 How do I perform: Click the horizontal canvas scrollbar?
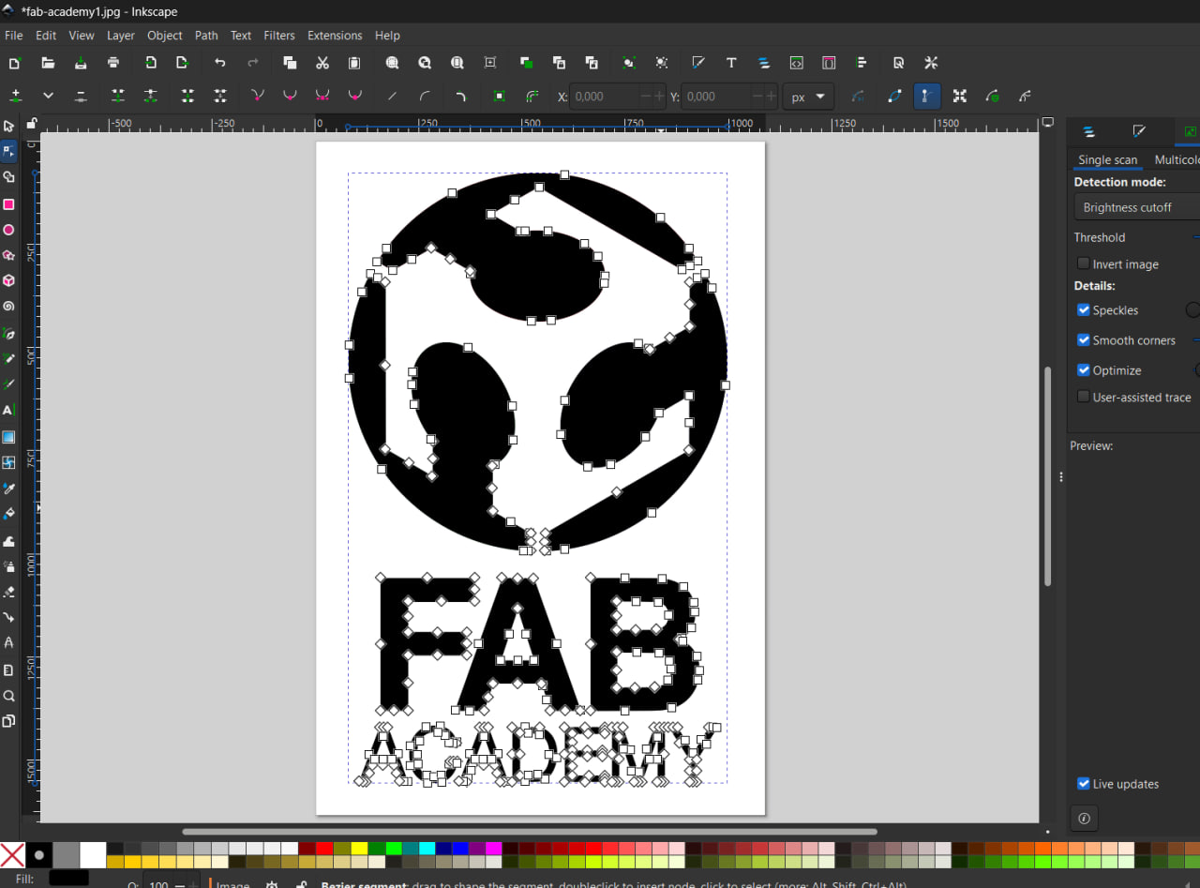[x=530, y=831]
